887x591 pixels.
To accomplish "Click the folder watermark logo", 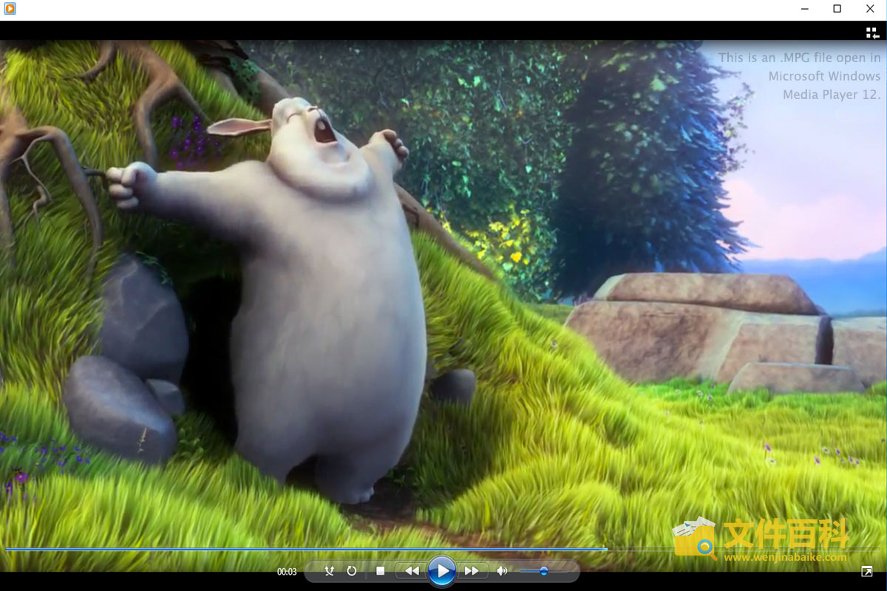I will (695, 537).
